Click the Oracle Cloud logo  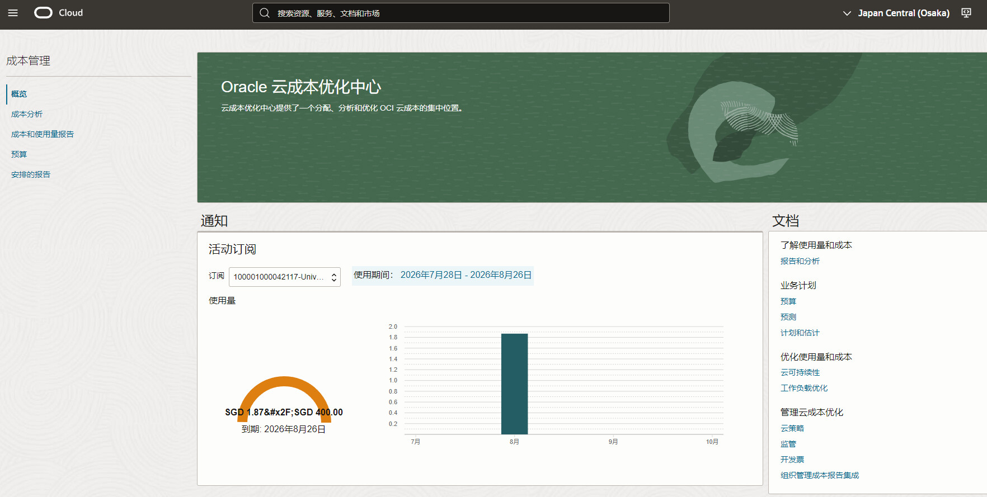tap(59, 13)
